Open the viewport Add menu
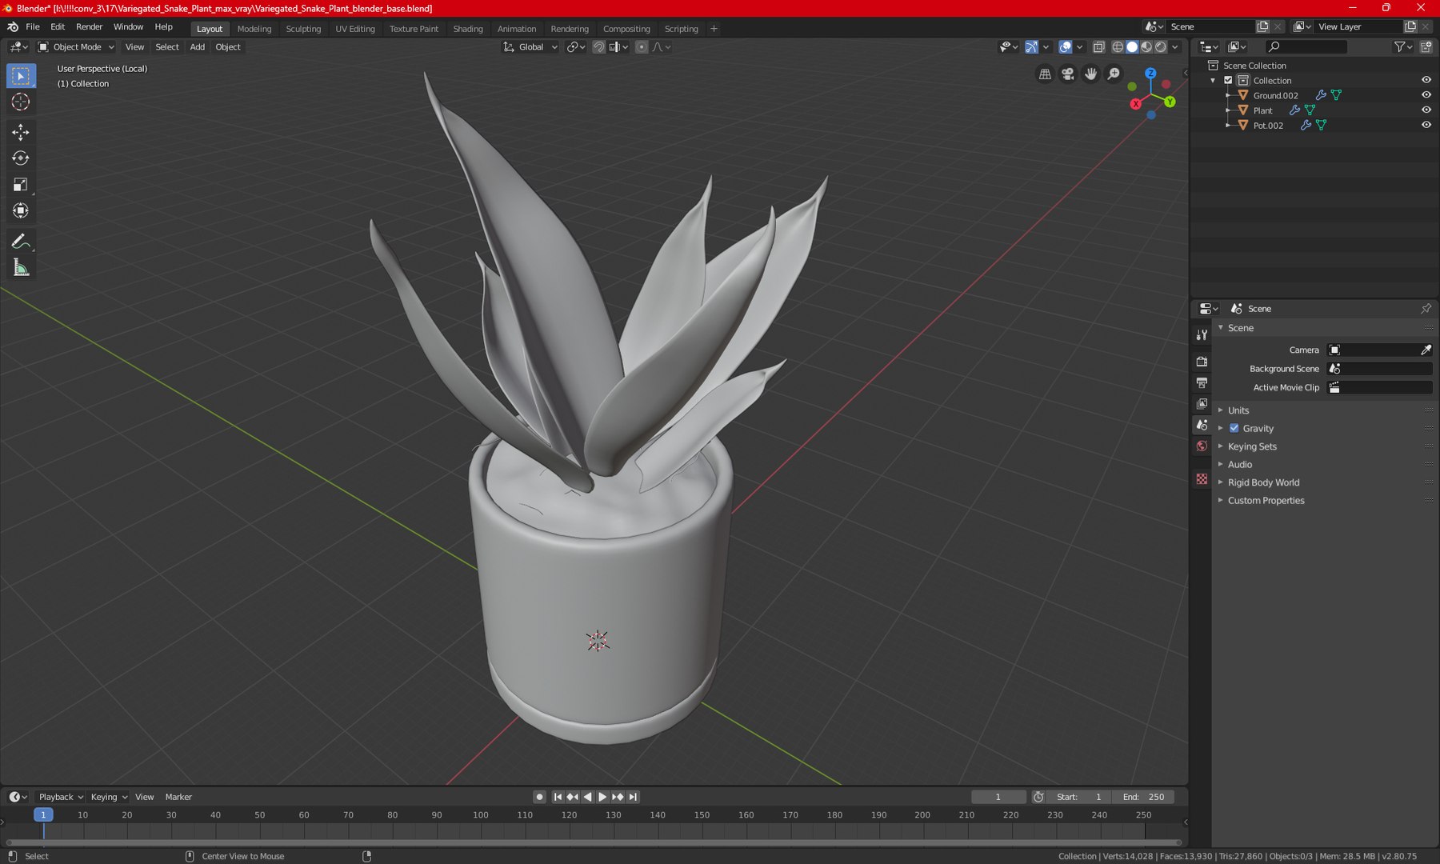This screenshot has height=864, width=1440. tap(197, 47)
